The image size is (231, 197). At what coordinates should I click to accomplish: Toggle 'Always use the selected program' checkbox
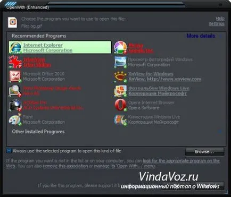coord(9,151)
